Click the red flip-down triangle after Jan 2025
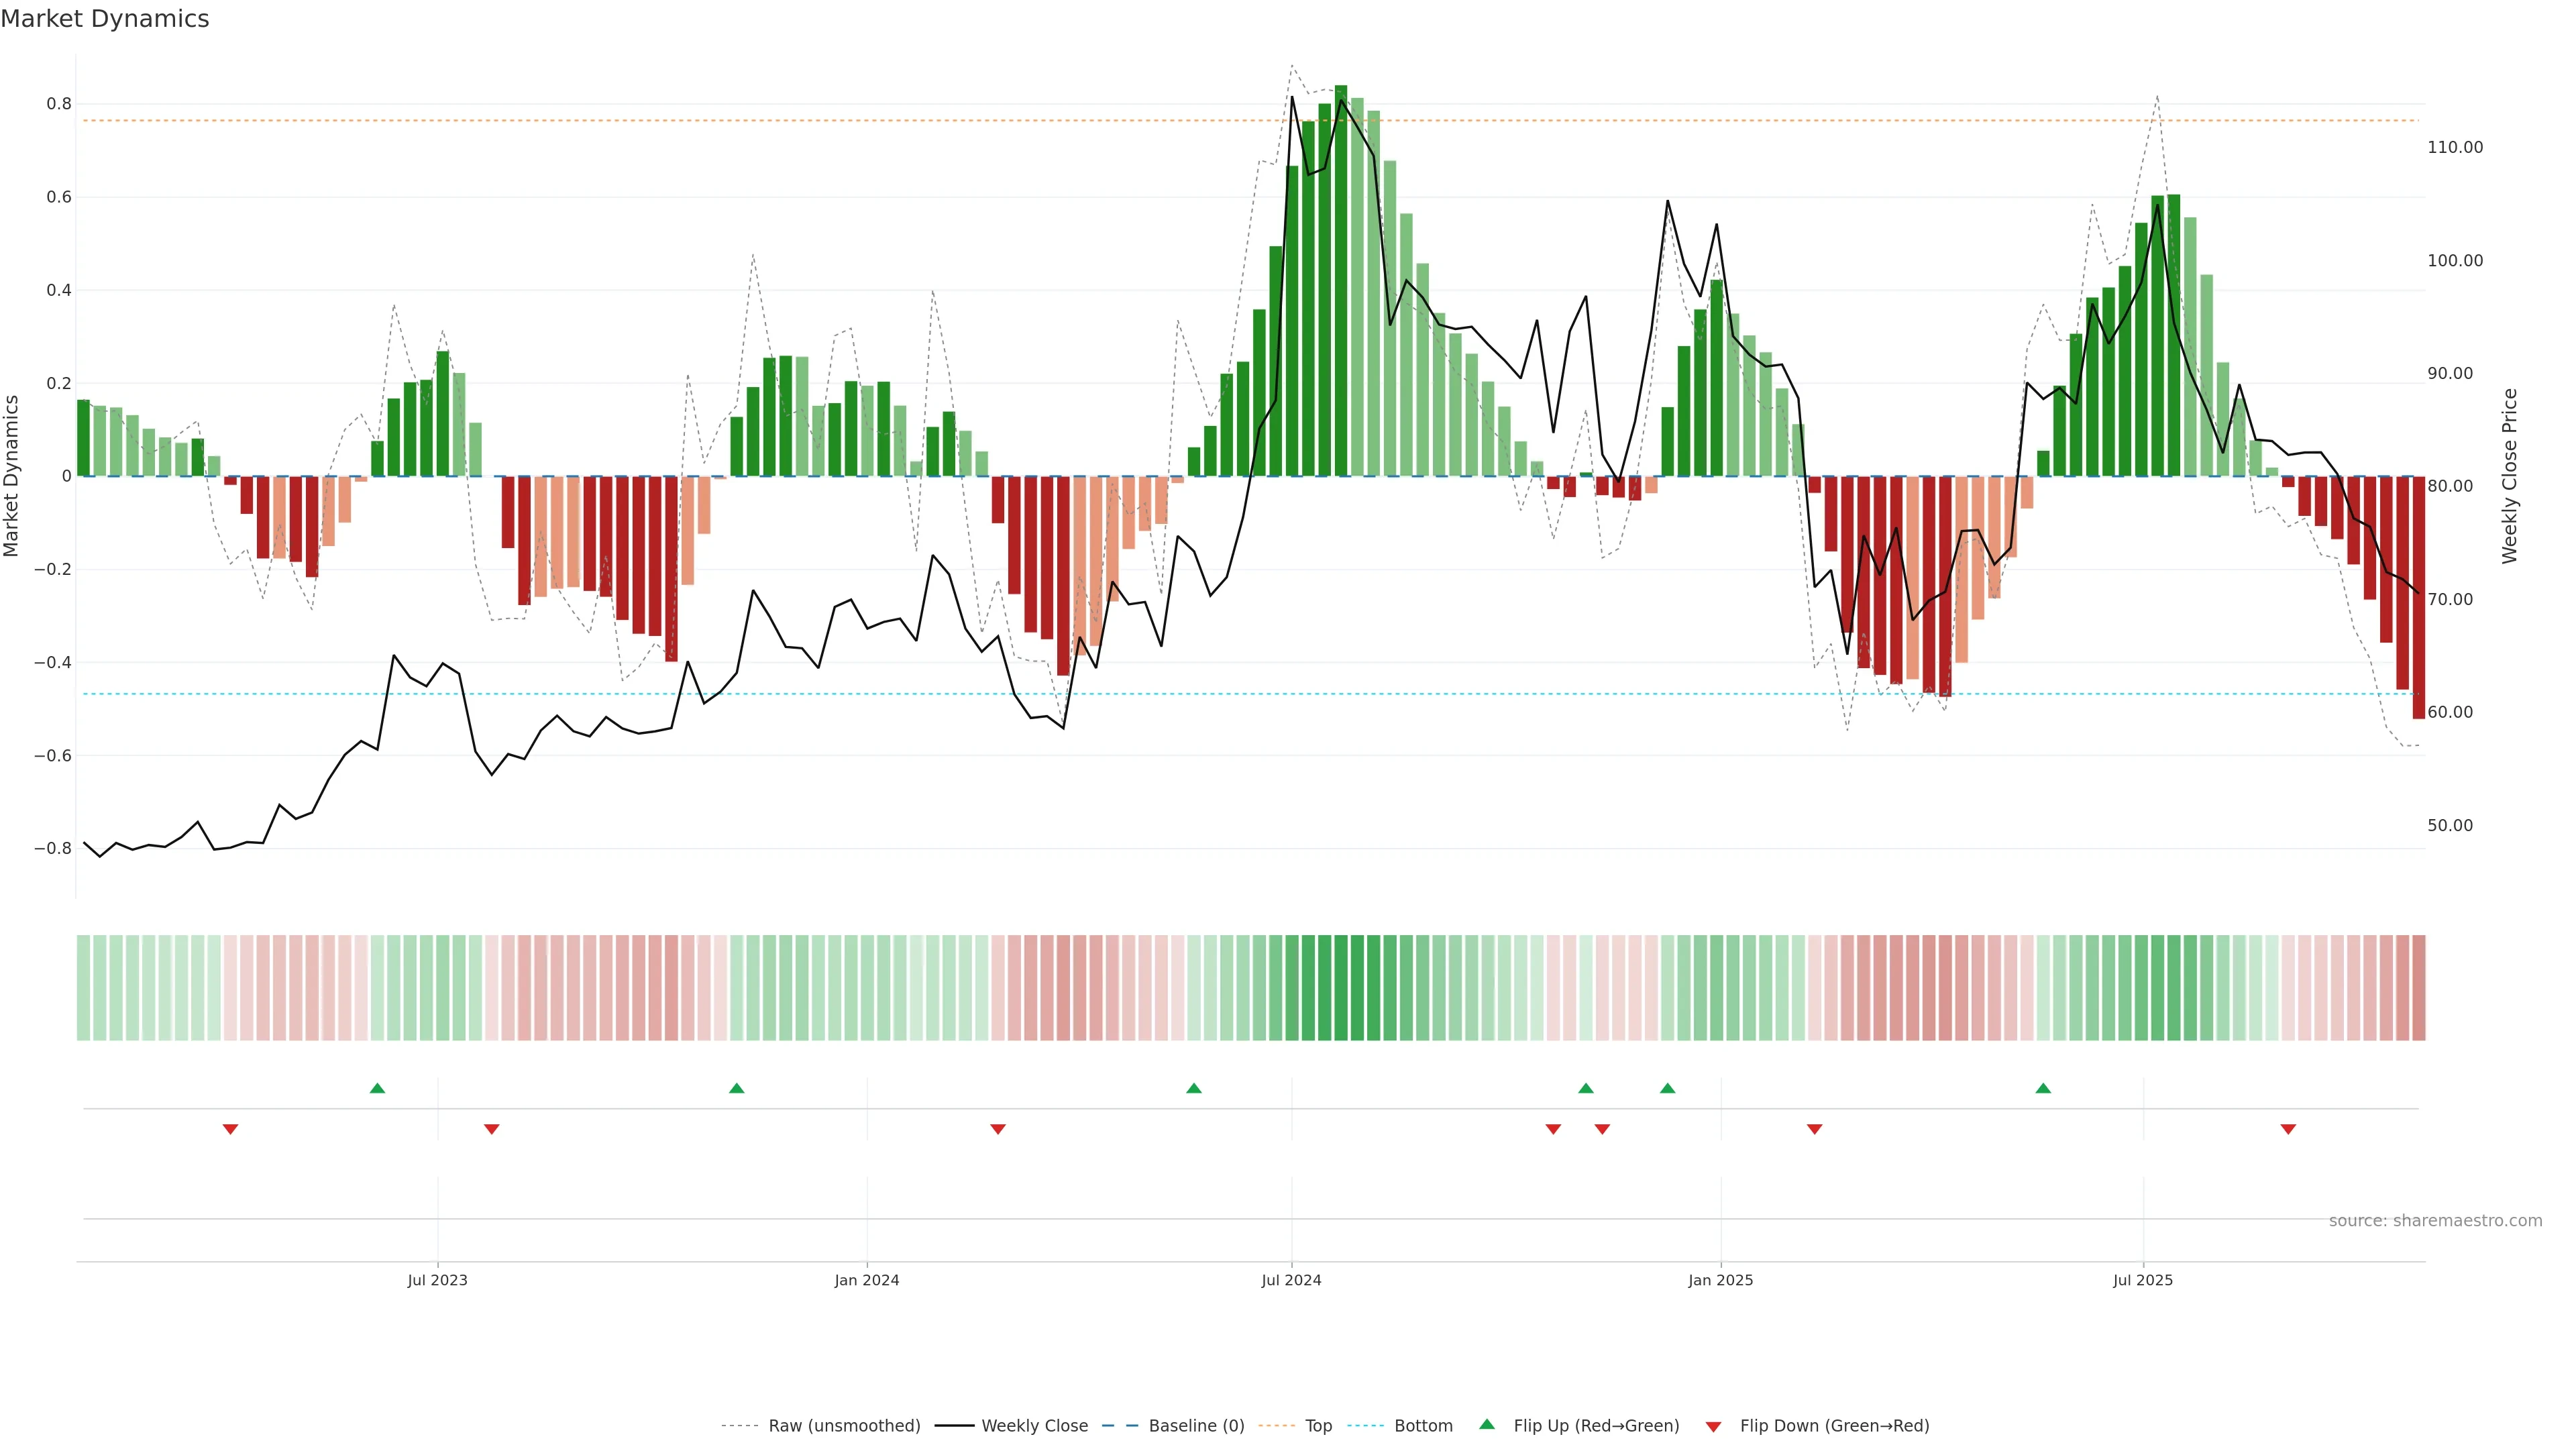Image resolution: width=2576 pixels, height=1449 pixels. (1814, 1129)
